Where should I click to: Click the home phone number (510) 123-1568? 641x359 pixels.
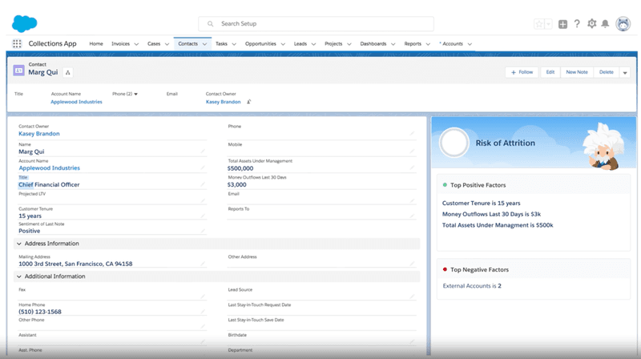click(x=40, y=312)
